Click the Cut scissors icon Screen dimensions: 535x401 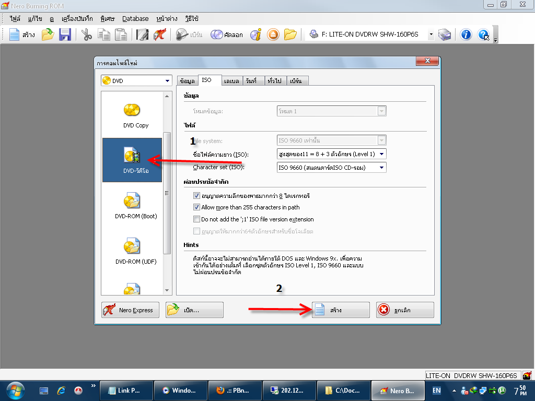pyautogui.click(x=87, y=34)
